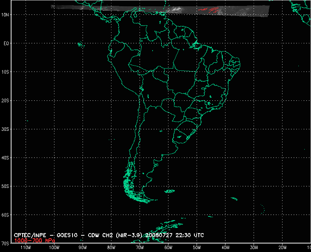Click the 30S latitude label
Image resolution: width=311 pixels, height=252 pixels.
[x=6, y=129]
